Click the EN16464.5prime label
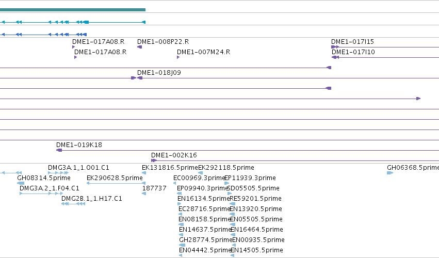 click(257, 230)
